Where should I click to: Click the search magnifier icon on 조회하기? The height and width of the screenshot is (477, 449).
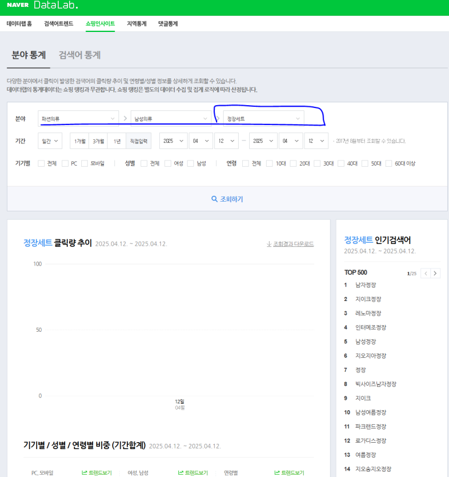click(214, 199)
